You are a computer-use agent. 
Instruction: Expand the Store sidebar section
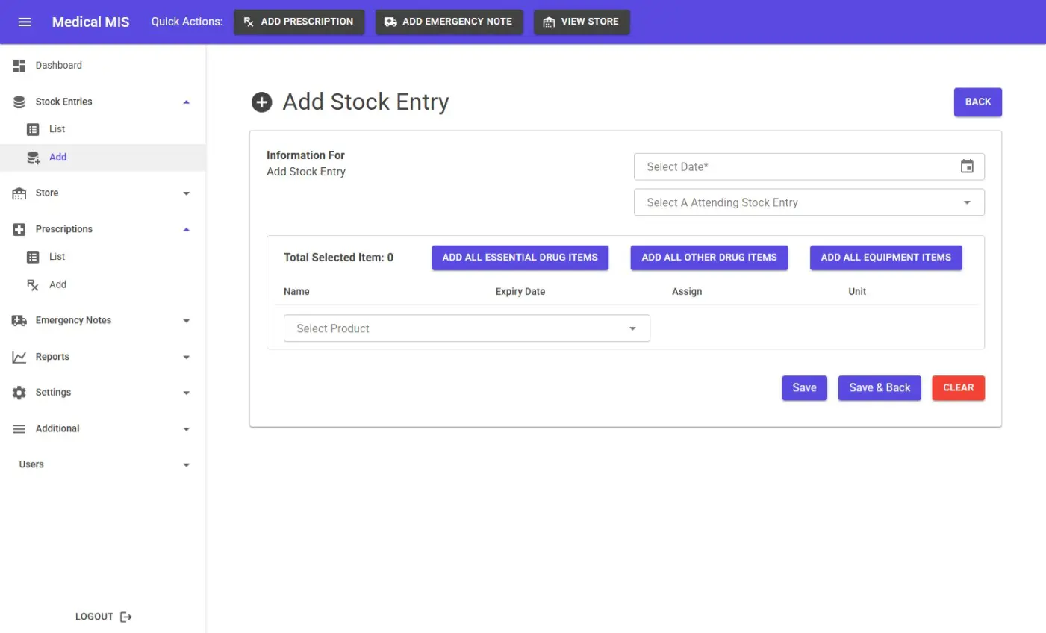(186, 193)
